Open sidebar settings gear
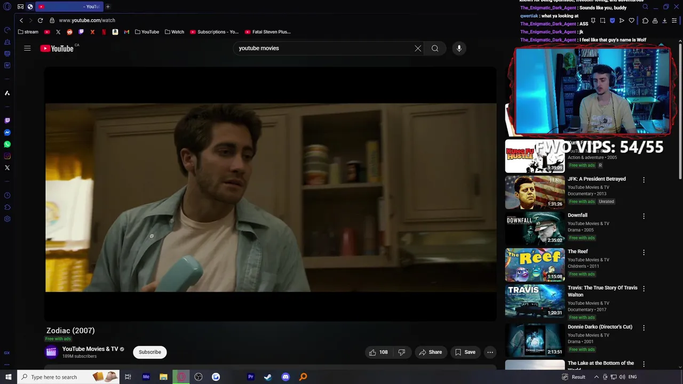 (x=7, y=219)
